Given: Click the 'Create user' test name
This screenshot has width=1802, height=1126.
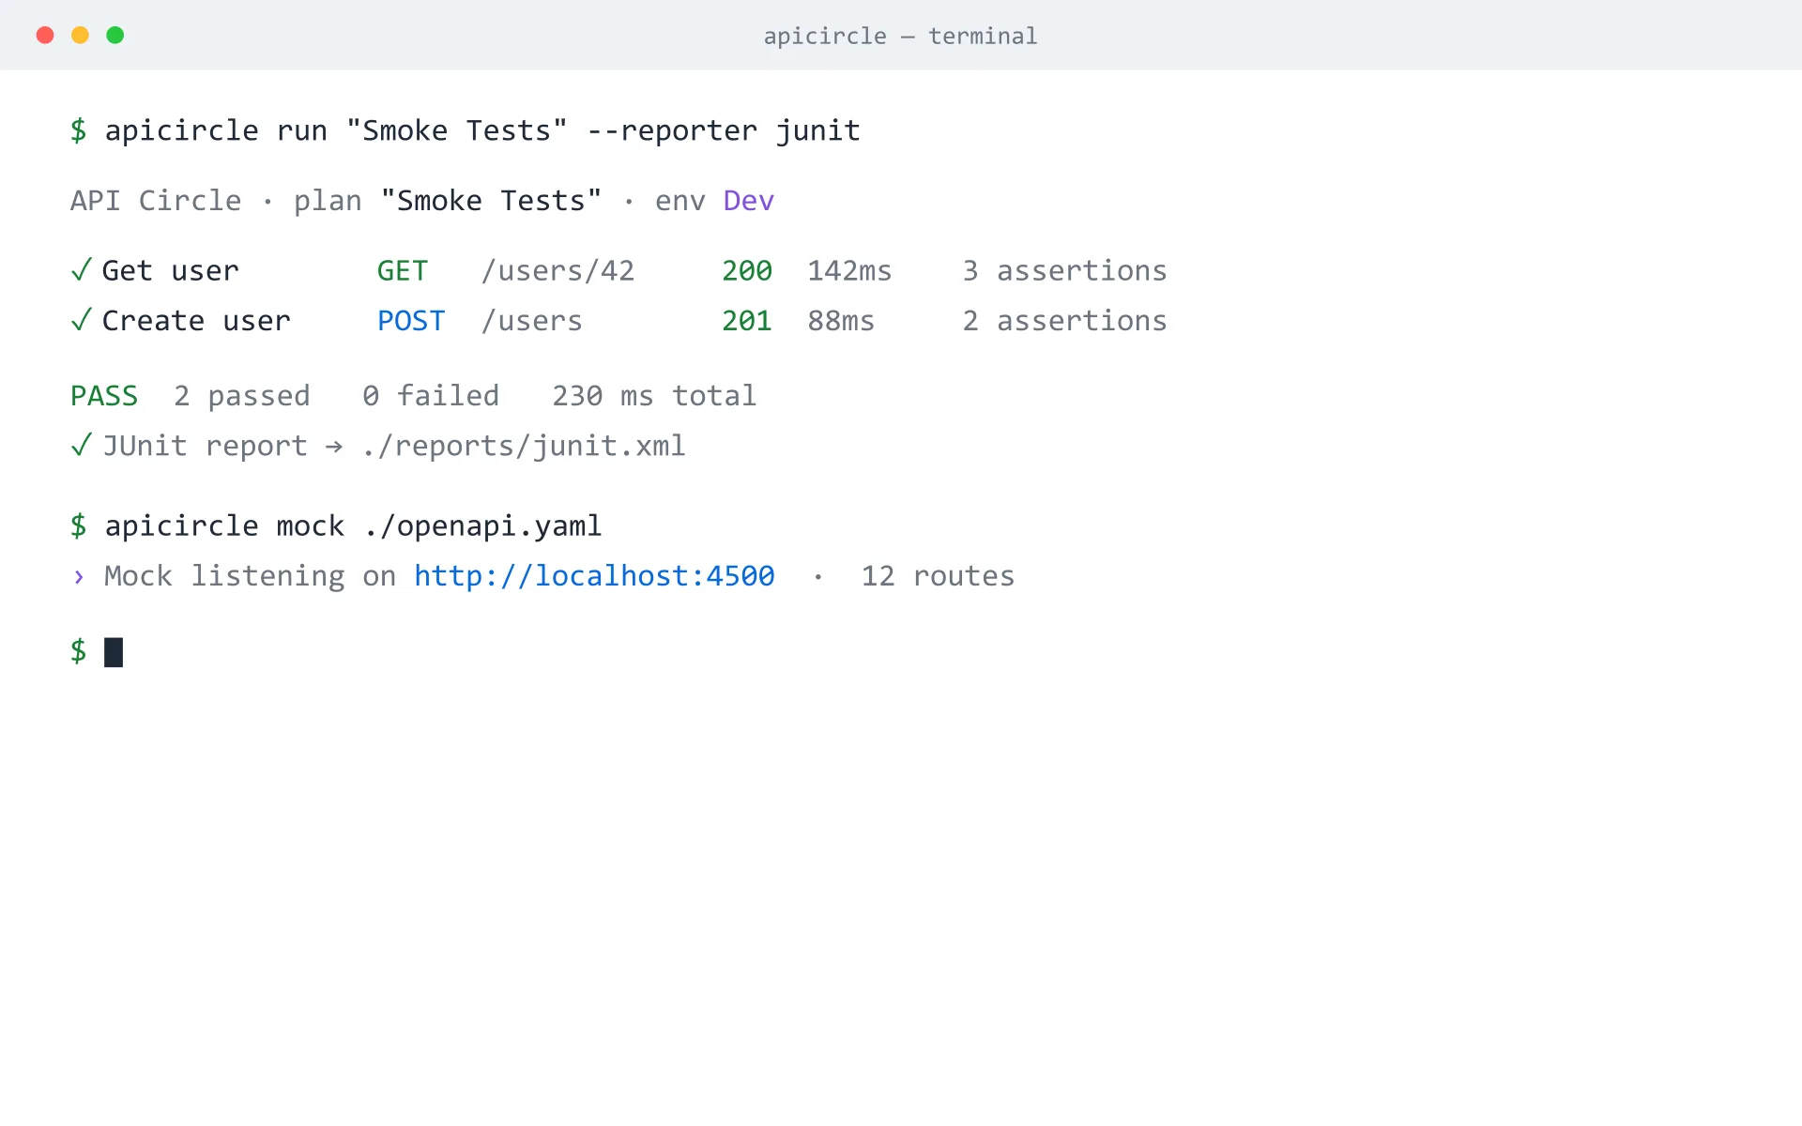Looking at the screenshot, I should (x=196, y=321).
